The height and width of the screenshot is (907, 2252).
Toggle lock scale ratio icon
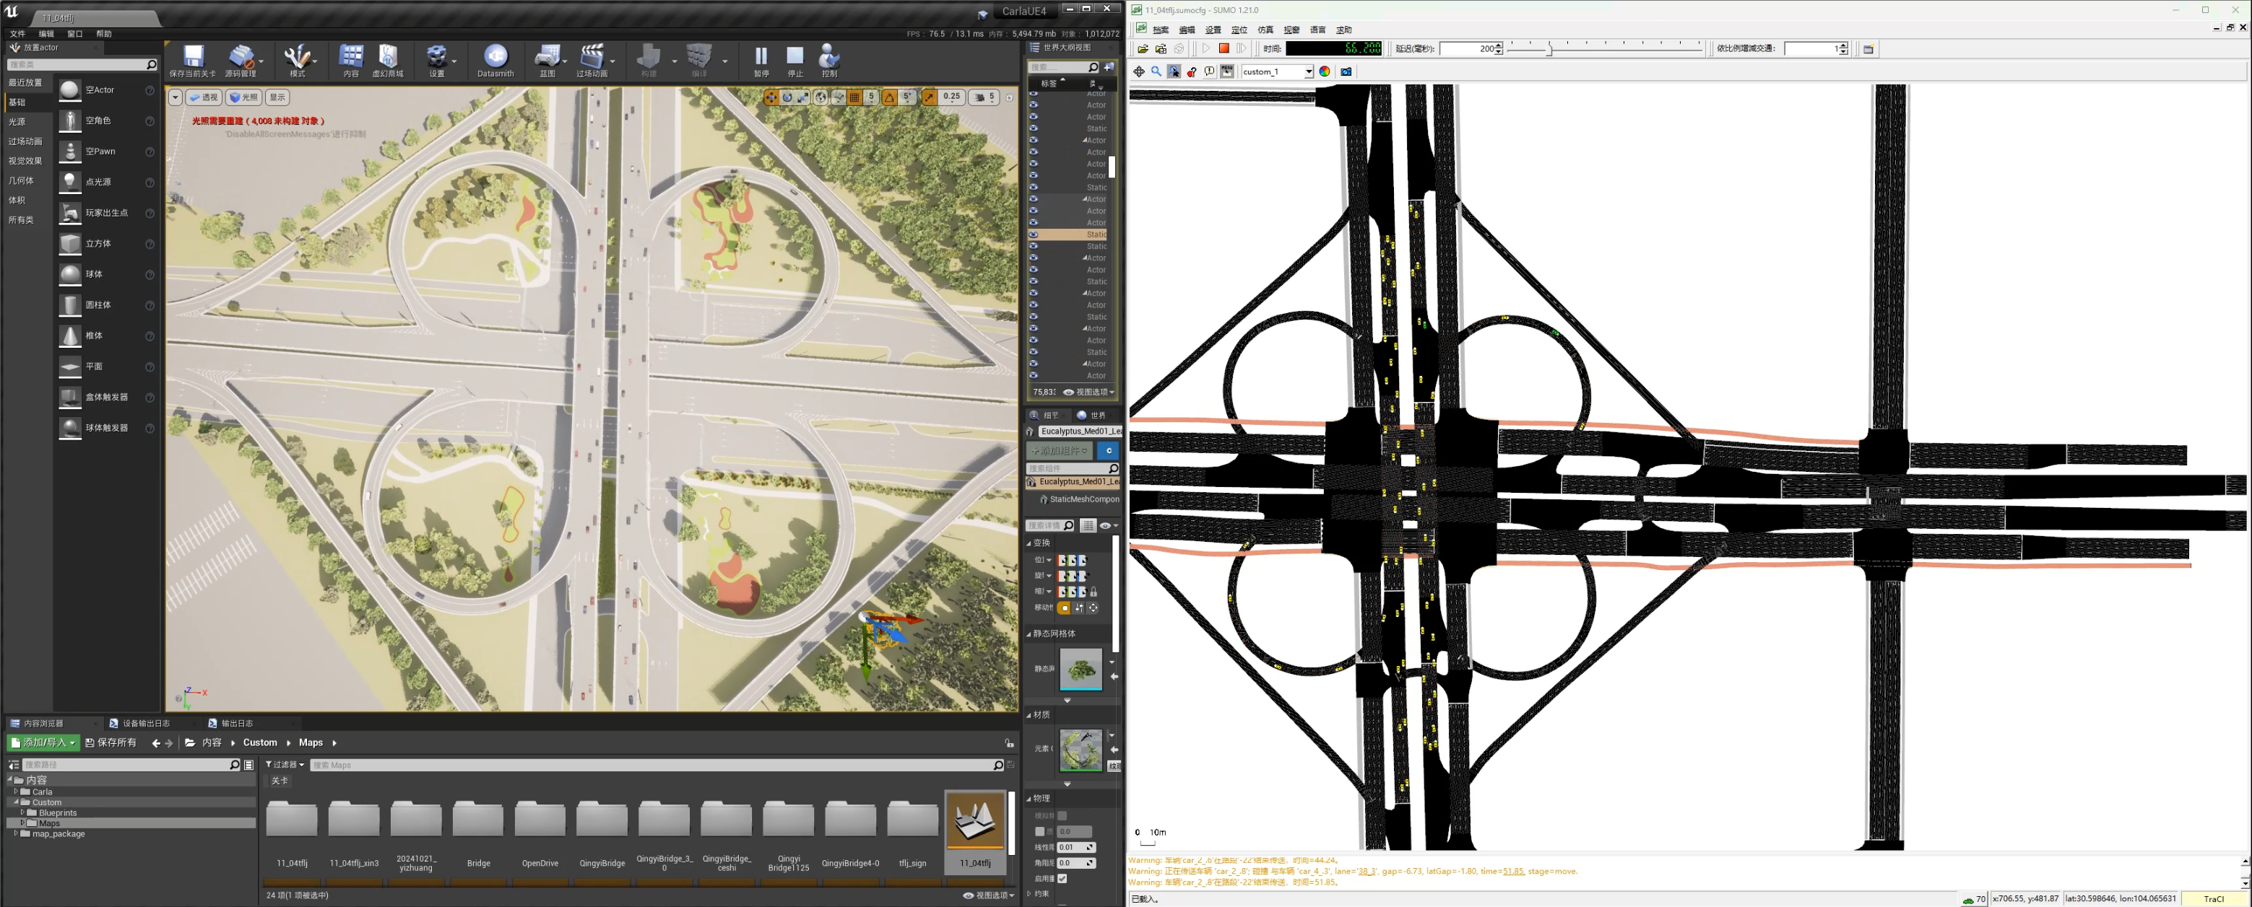[x=1093, y=592]
